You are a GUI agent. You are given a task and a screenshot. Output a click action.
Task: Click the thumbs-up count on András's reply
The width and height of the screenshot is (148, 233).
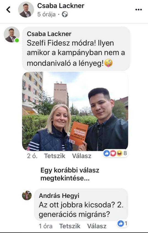coord(122,223)
